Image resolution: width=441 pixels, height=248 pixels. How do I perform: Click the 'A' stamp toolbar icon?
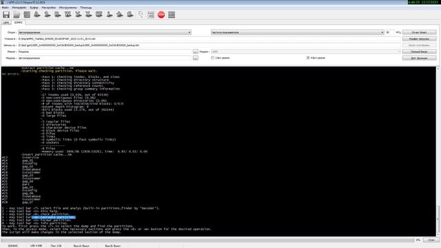coord(37,14)
